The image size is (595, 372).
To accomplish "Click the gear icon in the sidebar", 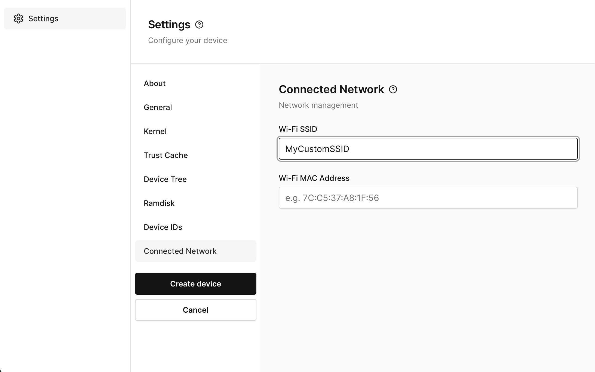I will (x=19, y=19).
